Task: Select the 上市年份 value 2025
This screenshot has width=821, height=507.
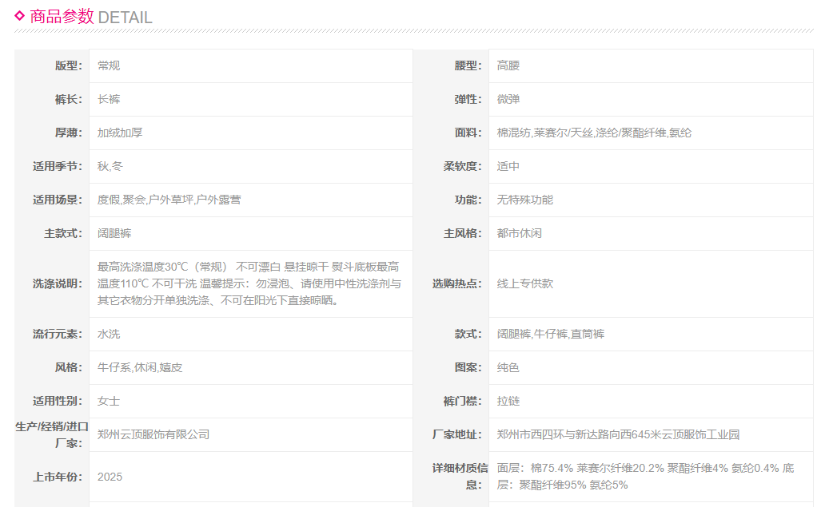Action: 110,477
